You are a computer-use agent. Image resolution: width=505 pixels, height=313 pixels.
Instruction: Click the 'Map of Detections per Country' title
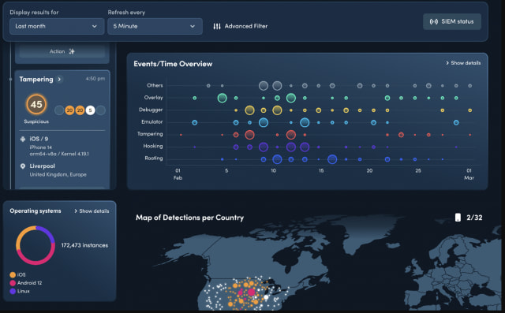tap(189, 218)
